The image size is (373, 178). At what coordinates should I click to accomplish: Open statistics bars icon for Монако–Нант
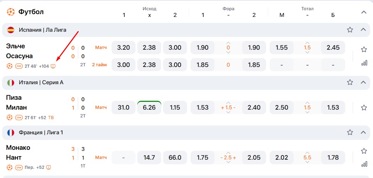coord(364,164)
